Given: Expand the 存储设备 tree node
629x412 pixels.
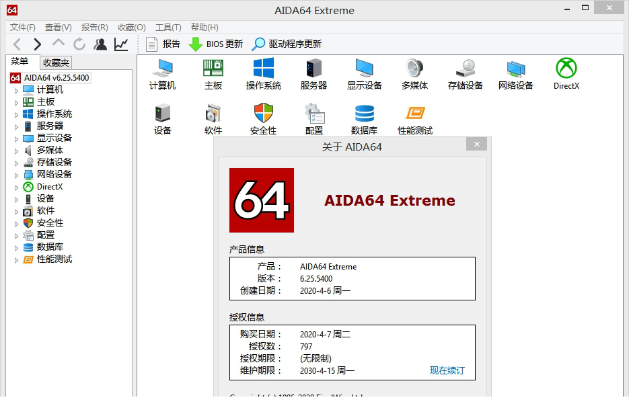Looking at the screenshot, I should (x=15, y=162).
